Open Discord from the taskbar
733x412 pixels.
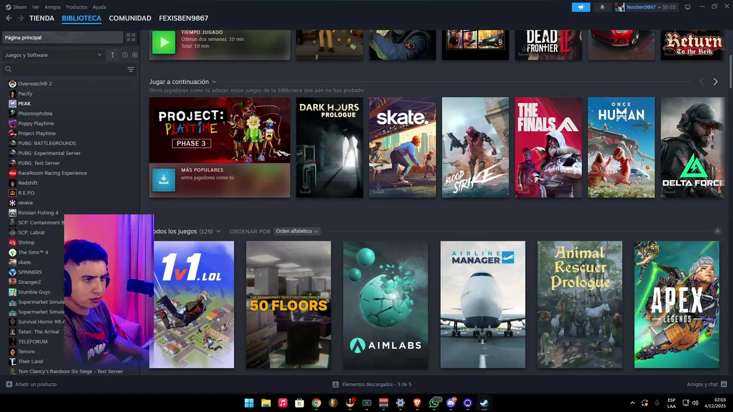click(451, 403)
